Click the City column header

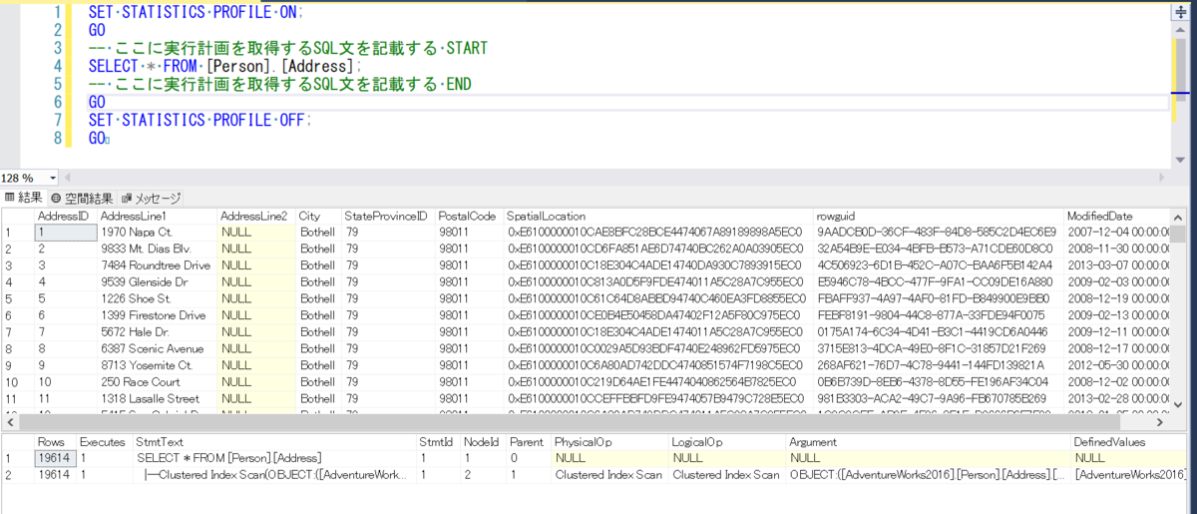(318, 216)
